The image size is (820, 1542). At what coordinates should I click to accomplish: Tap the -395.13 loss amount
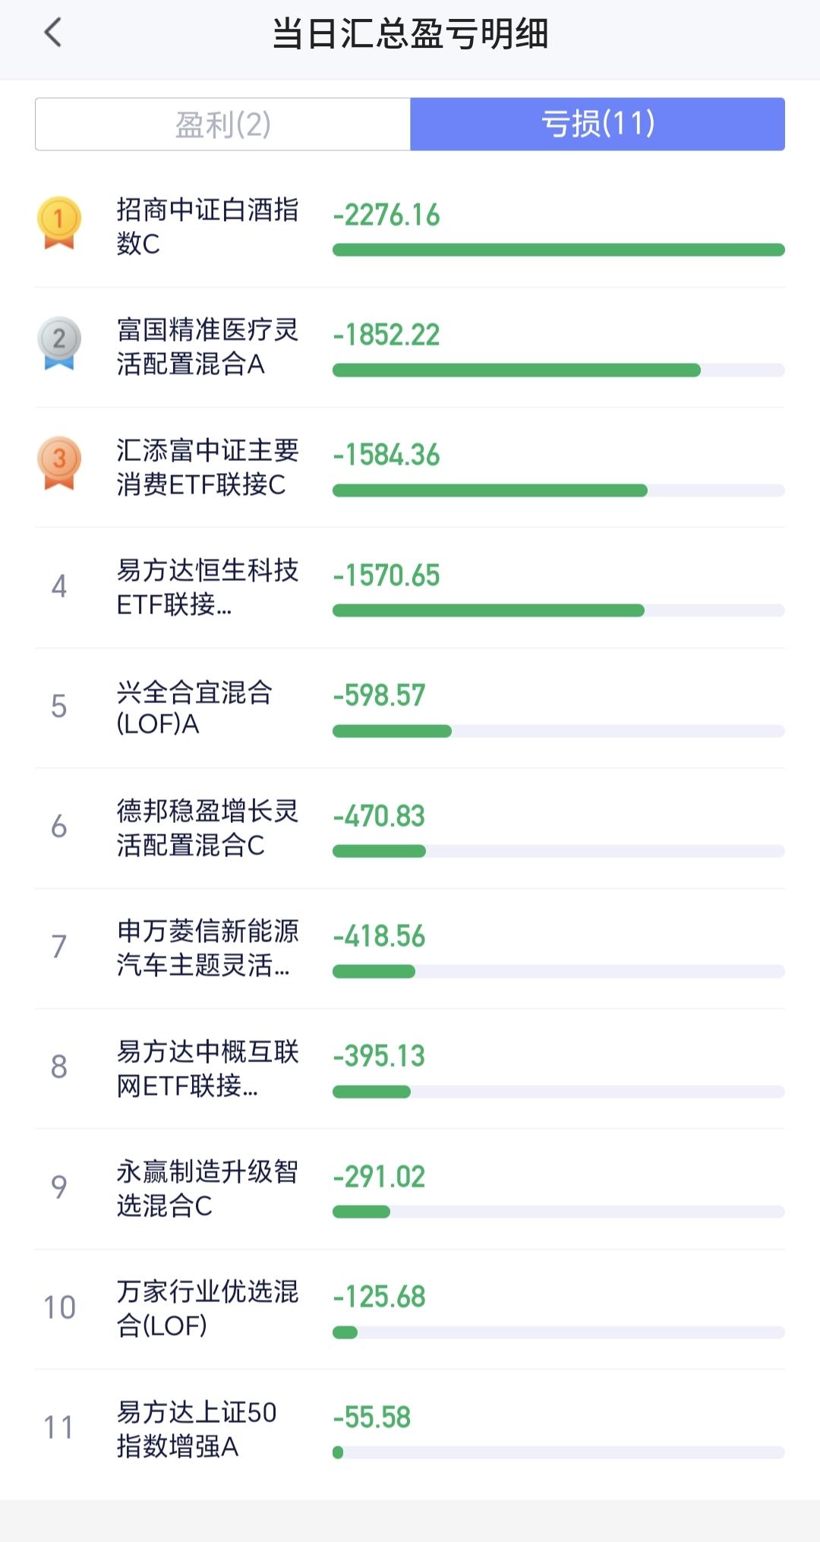(379, 1056)
